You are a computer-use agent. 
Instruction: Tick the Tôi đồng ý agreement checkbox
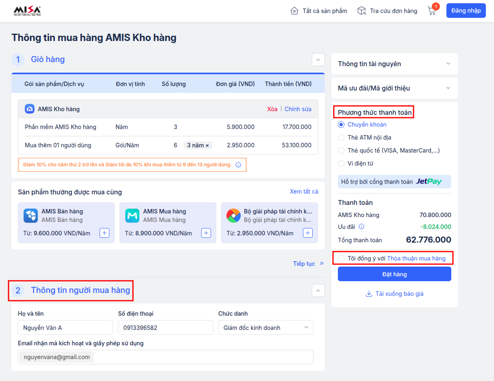pos(341,258)
